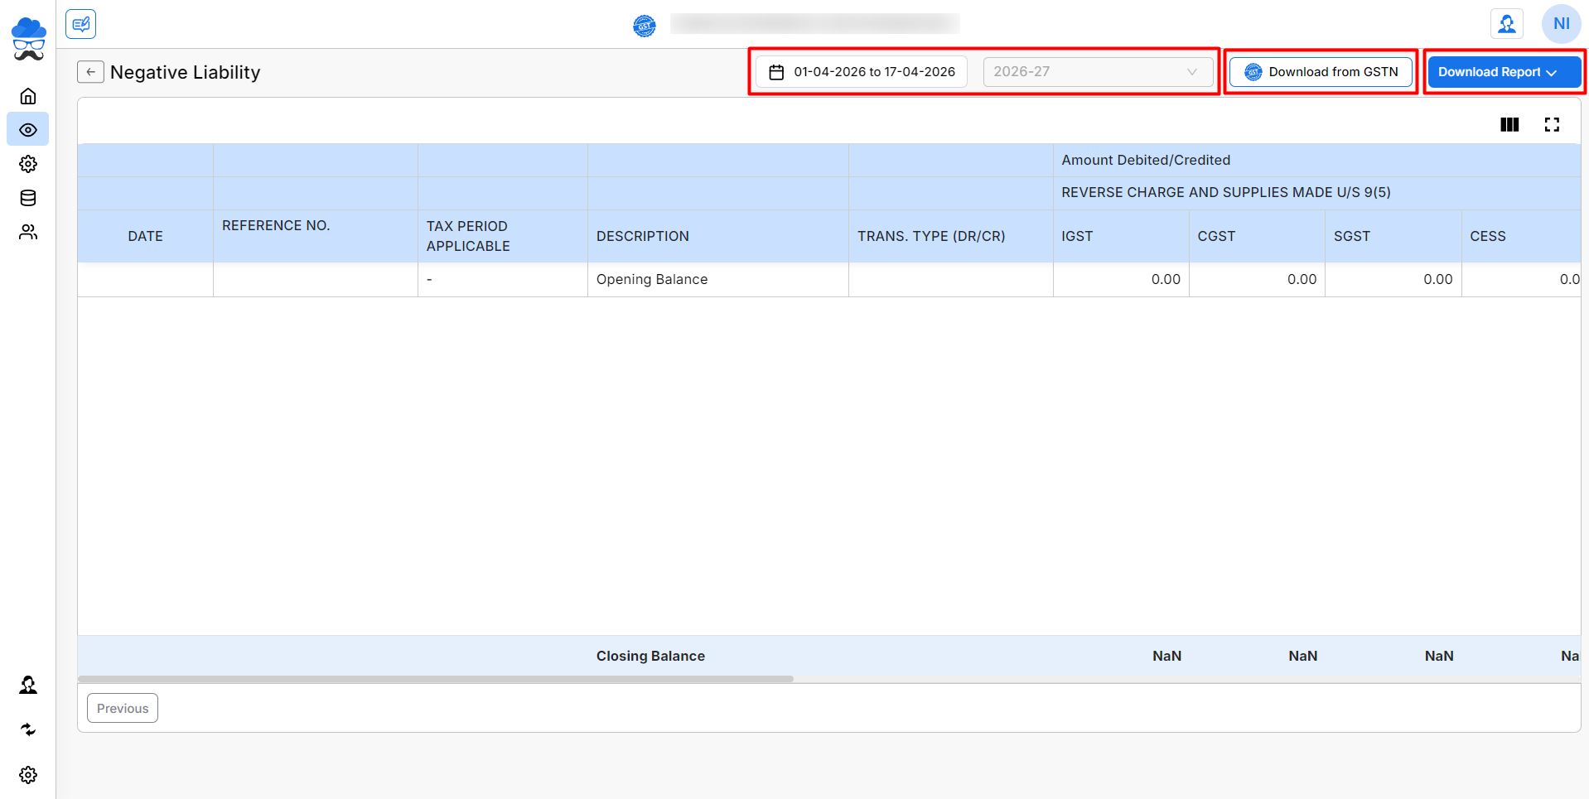Image resolution: width=1589 pixels, height=799 pixels.
Task: Open the users group icon in sidebar
Action: tap(28, 232)
